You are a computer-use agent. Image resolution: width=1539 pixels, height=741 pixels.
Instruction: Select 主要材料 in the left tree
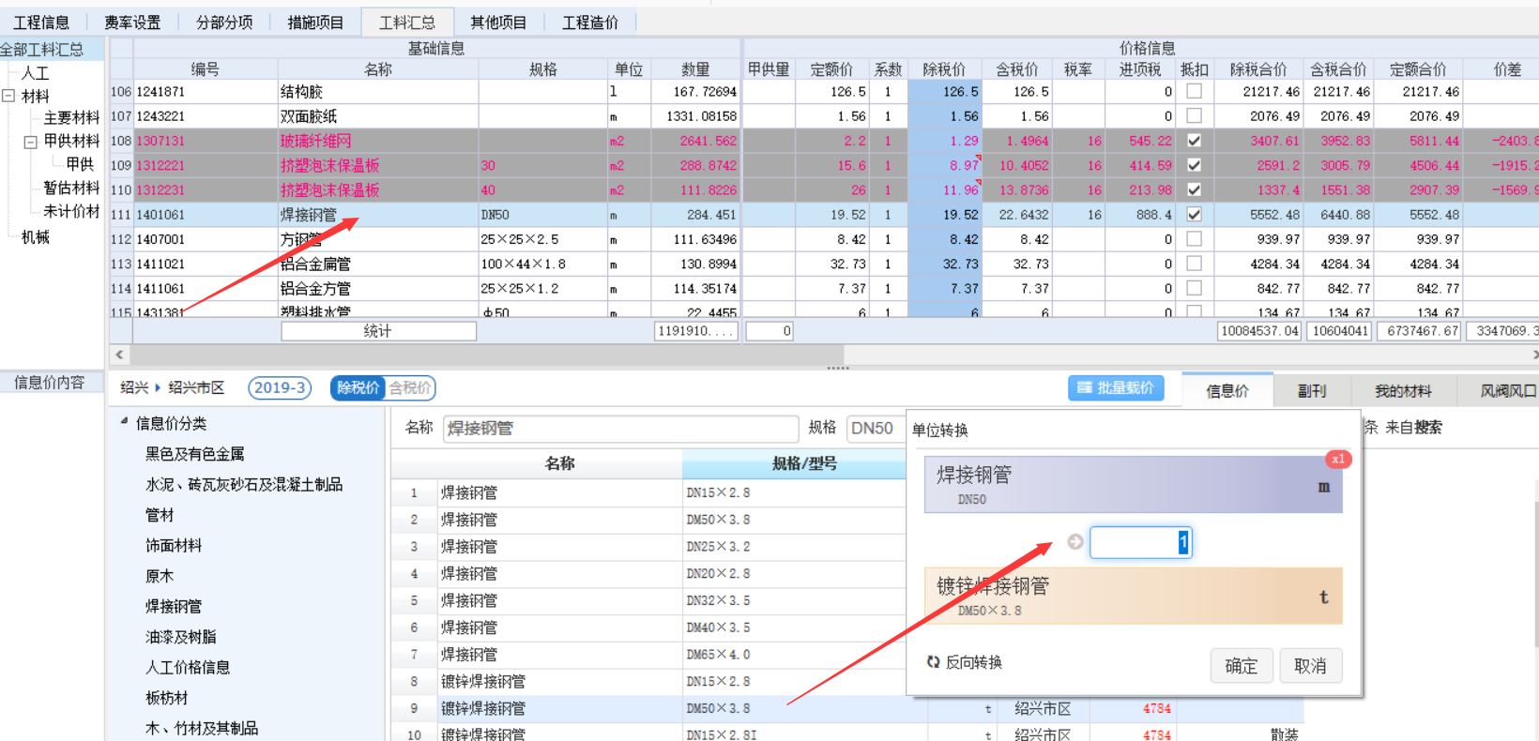[71, 118]
